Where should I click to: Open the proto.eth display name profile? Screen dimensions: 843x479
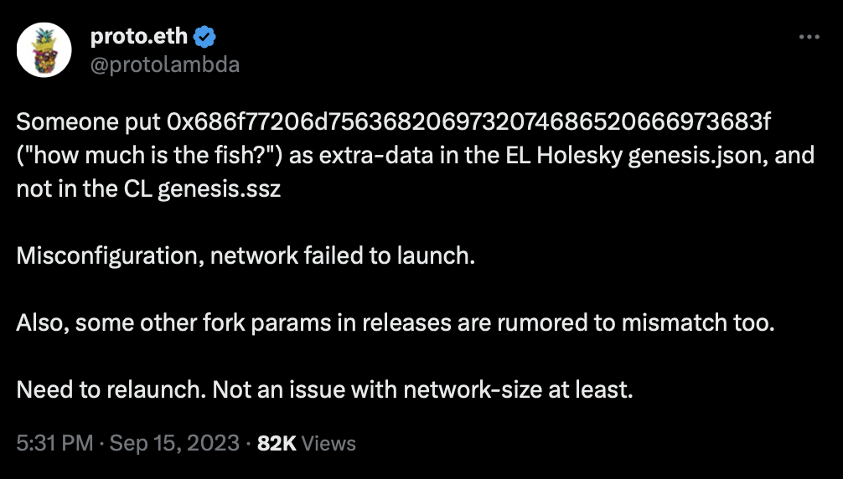point(139,37)
